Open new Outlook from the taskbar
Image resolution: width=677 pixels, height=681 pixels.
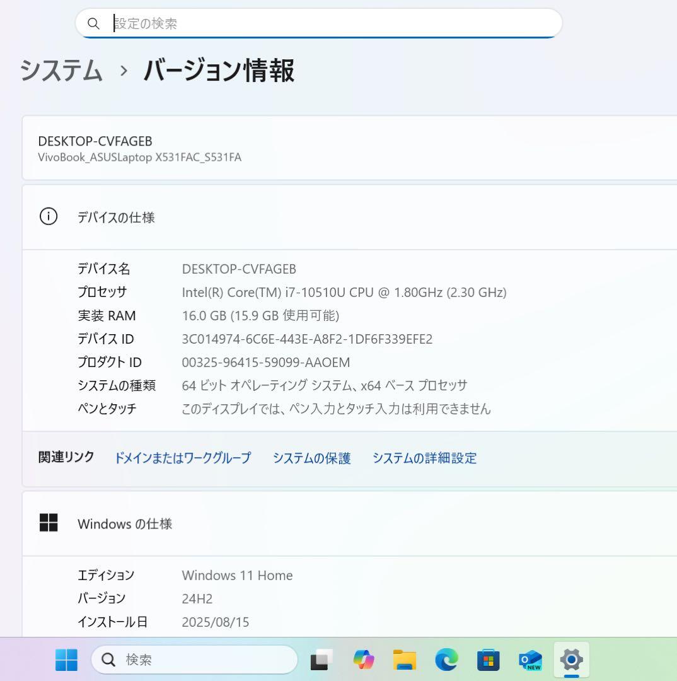pos(530,660)
